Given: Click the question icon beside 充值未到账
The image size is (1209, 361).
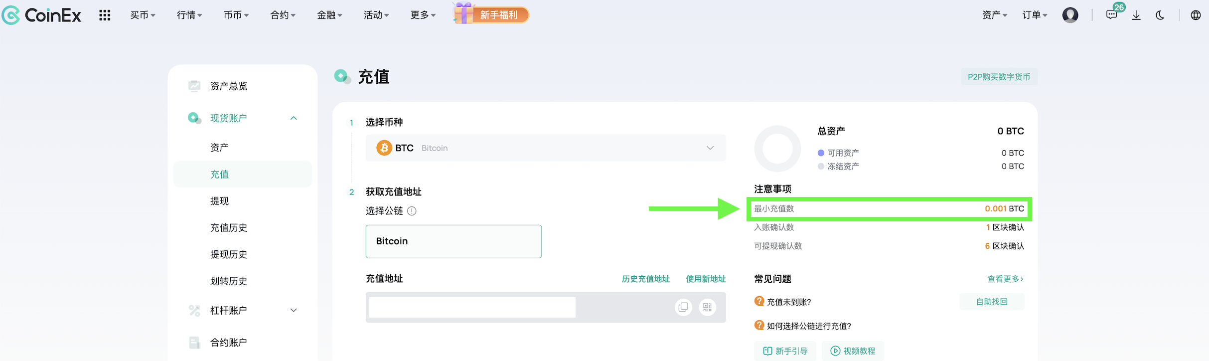Looking at the screenshot, I should click(759, 301).
